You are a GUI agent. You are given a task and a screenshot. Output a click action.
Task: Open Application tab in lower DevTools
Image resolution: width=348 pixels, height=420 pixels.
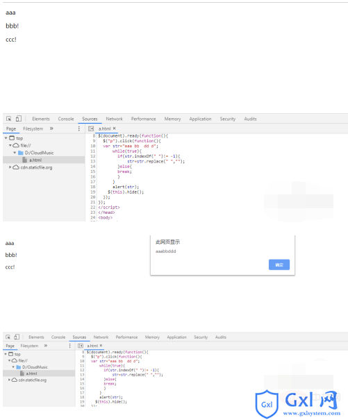click(176, 337)
